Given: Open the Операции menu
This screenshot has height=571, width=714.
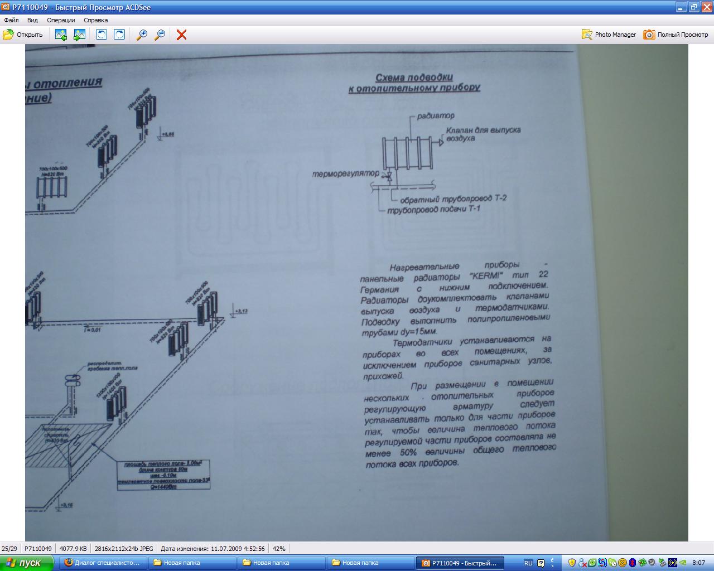Looking at the screenshot, I should pos(61,20).
